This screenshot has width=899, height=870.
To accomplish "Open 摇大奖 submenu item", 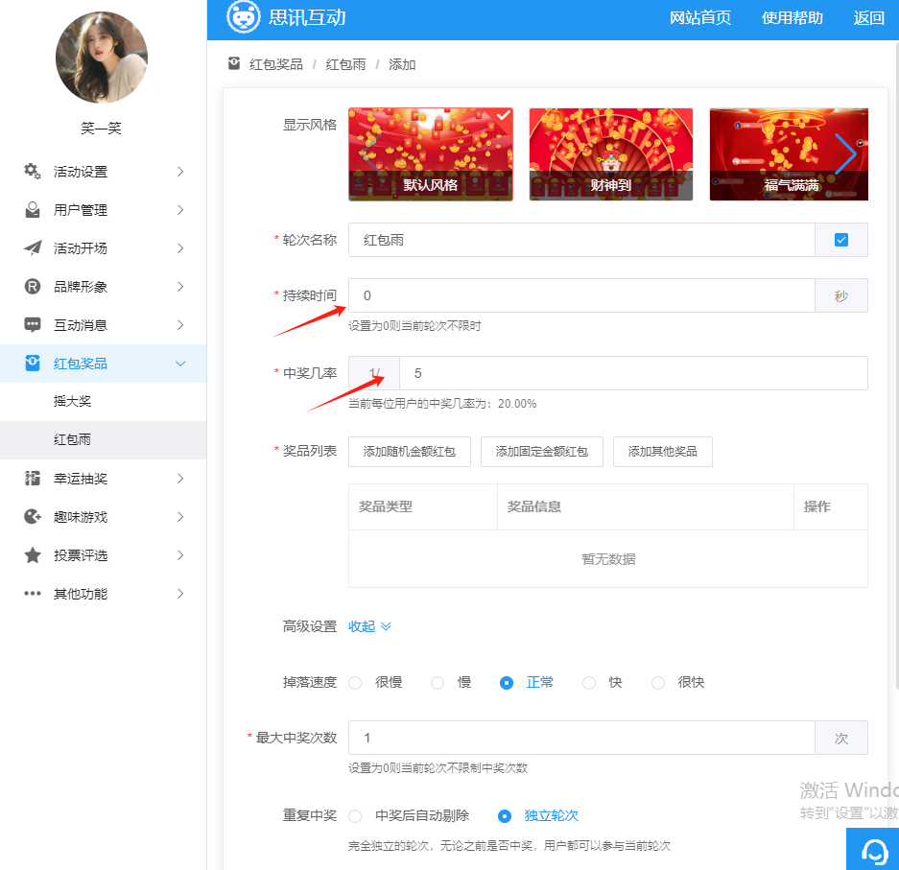I will [x=72, y=401].
